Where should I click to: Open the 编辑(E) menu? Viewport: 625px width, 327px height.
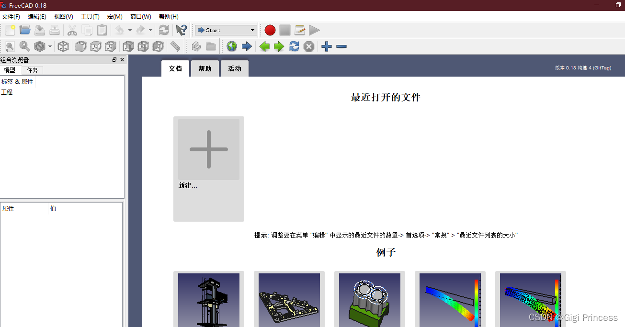click(37, 16)
